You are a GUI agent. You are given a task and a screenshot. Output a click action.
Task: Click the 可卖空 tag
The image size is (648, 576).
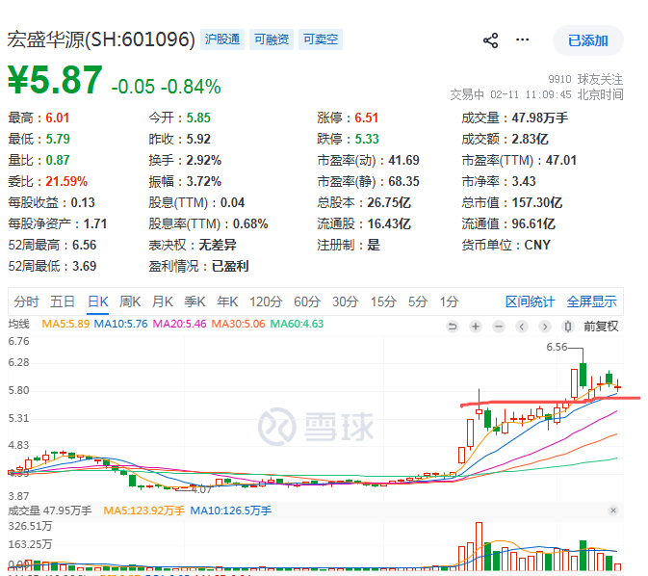click(x=321, y=39)
